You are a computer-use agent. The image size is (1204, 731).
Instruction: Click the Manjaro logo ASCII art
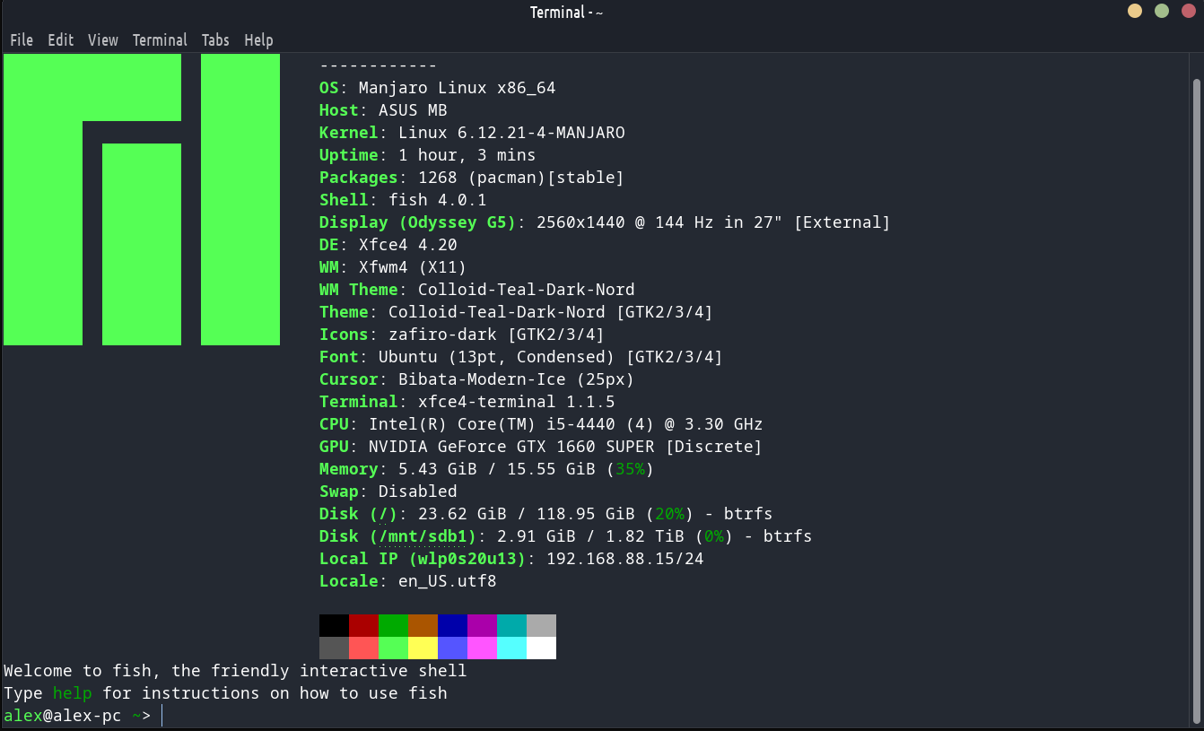pos(142,199)
